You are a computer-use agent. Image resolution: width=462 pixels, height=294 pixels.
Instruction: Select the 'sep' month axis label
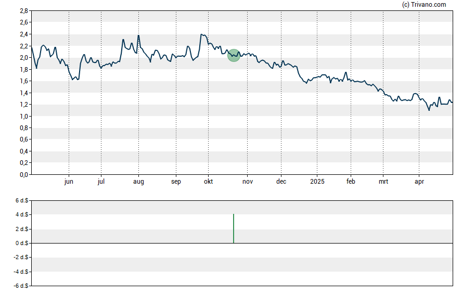pyautogui.click(x=176, y=182)
